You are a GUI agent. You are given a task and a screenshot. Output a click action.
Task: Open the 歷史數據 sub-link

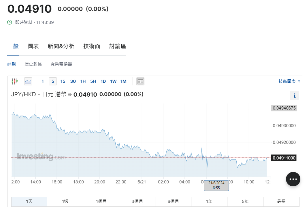[x=33, y=64]
